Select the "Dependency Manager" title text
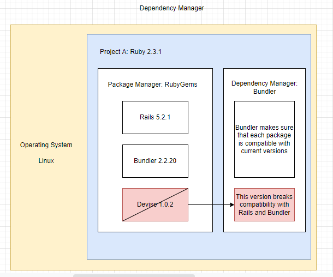 pyautogui.click(x=171, y=8)
